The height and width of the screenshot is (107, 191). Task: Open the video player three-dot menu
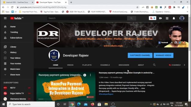coord(90,75)
